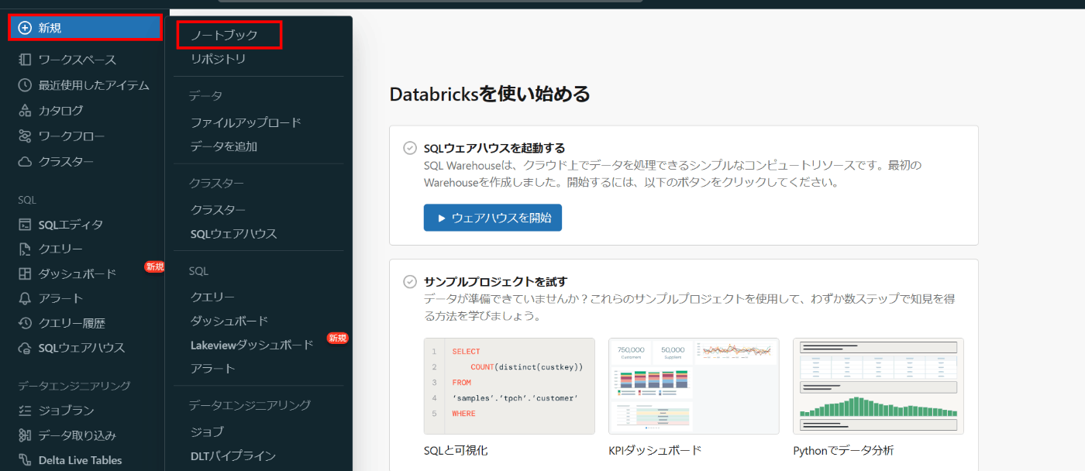The image size is (1085, 471).
Task: Click the カタログ shapes icon
Action: (x=25, y=111)
